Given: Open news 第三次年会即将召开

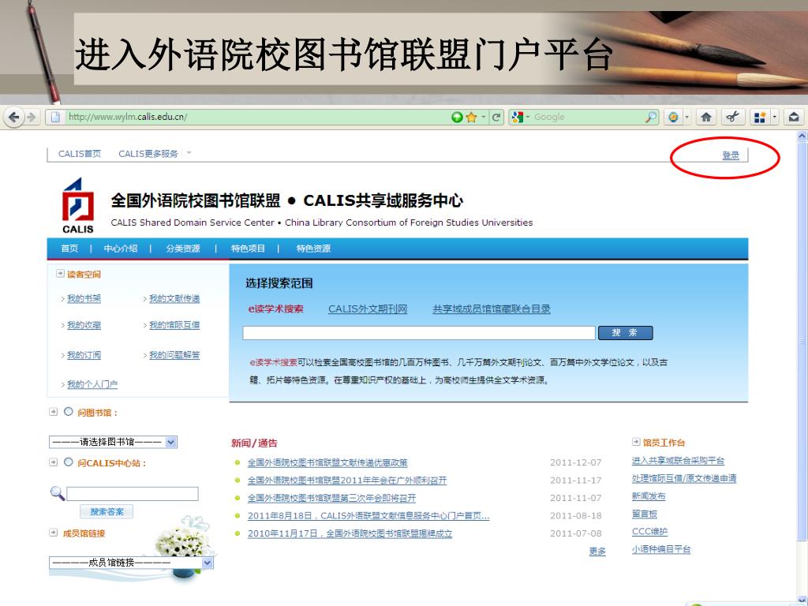Looking at the screenshot, I should (x=331, y=499).
